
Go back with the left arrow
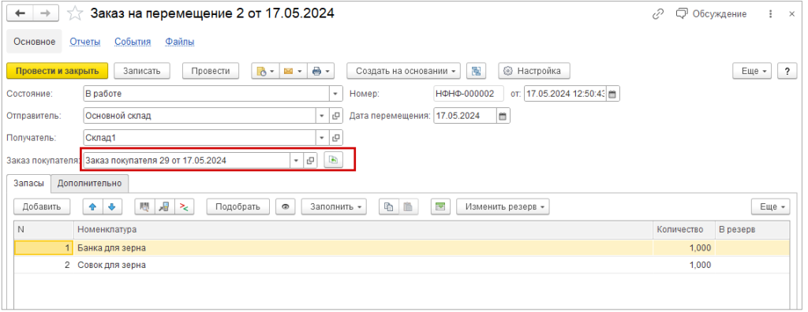click(x=21, y=14)
